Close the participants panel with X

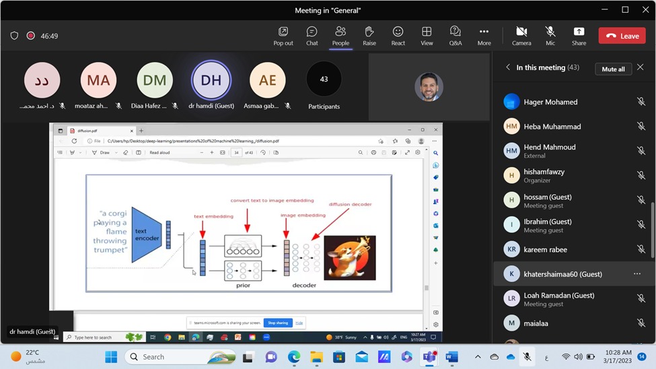pos(640,68)
